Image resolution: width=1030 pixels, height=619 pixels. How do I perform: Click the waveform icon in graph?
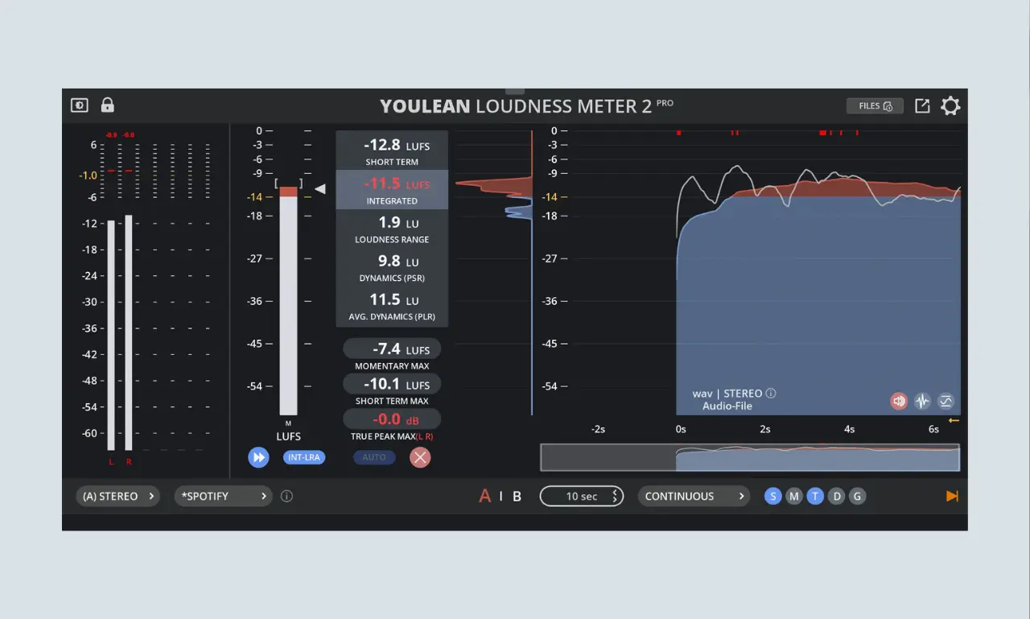pos(922,401)
